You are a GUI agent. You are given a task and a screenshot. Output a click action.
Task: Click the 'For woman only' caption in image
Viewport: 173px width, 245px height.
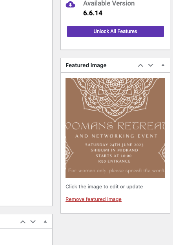[116, 170]
